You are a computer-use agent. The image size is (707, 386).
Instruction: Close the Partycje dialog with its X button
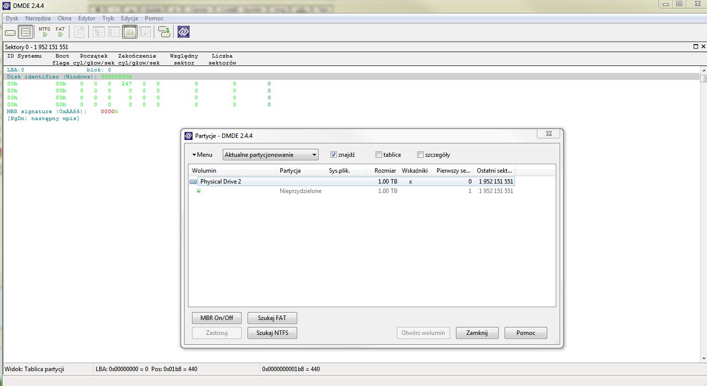coord(549,133)
